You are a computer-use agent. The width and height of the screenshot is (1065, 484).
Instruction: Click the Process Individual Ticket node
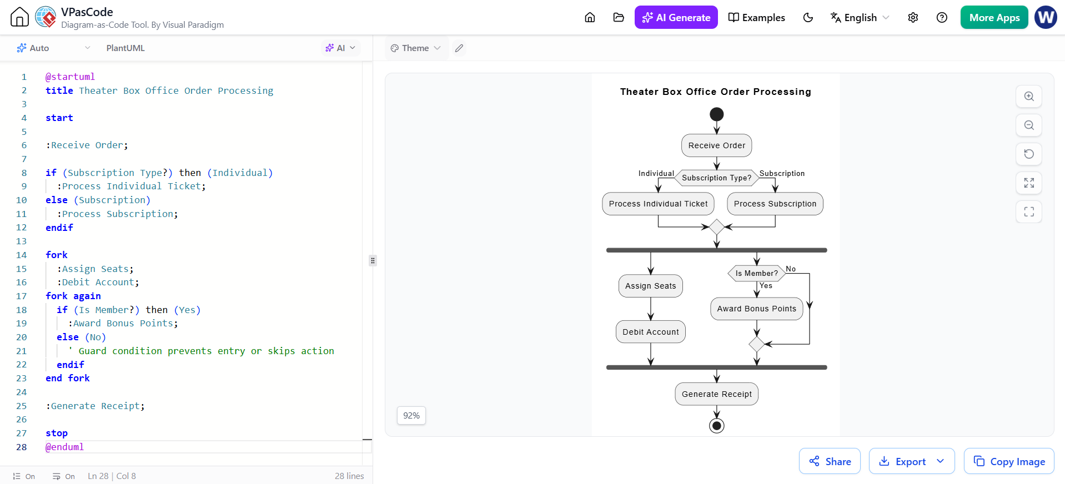tap(658, 204)
